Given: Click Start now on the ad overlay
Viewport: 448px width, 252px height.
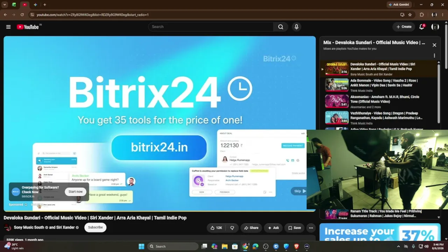Looking at the screenshot, I should pos(76,192).
